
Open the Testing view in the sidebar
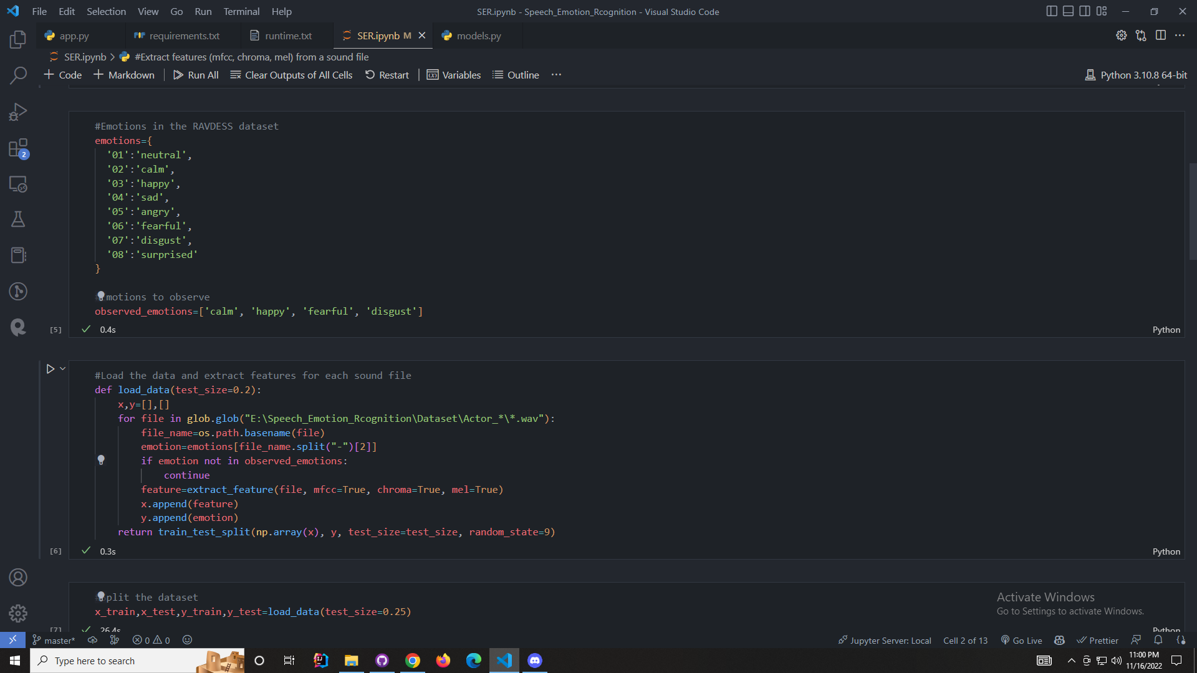[18, 219]
